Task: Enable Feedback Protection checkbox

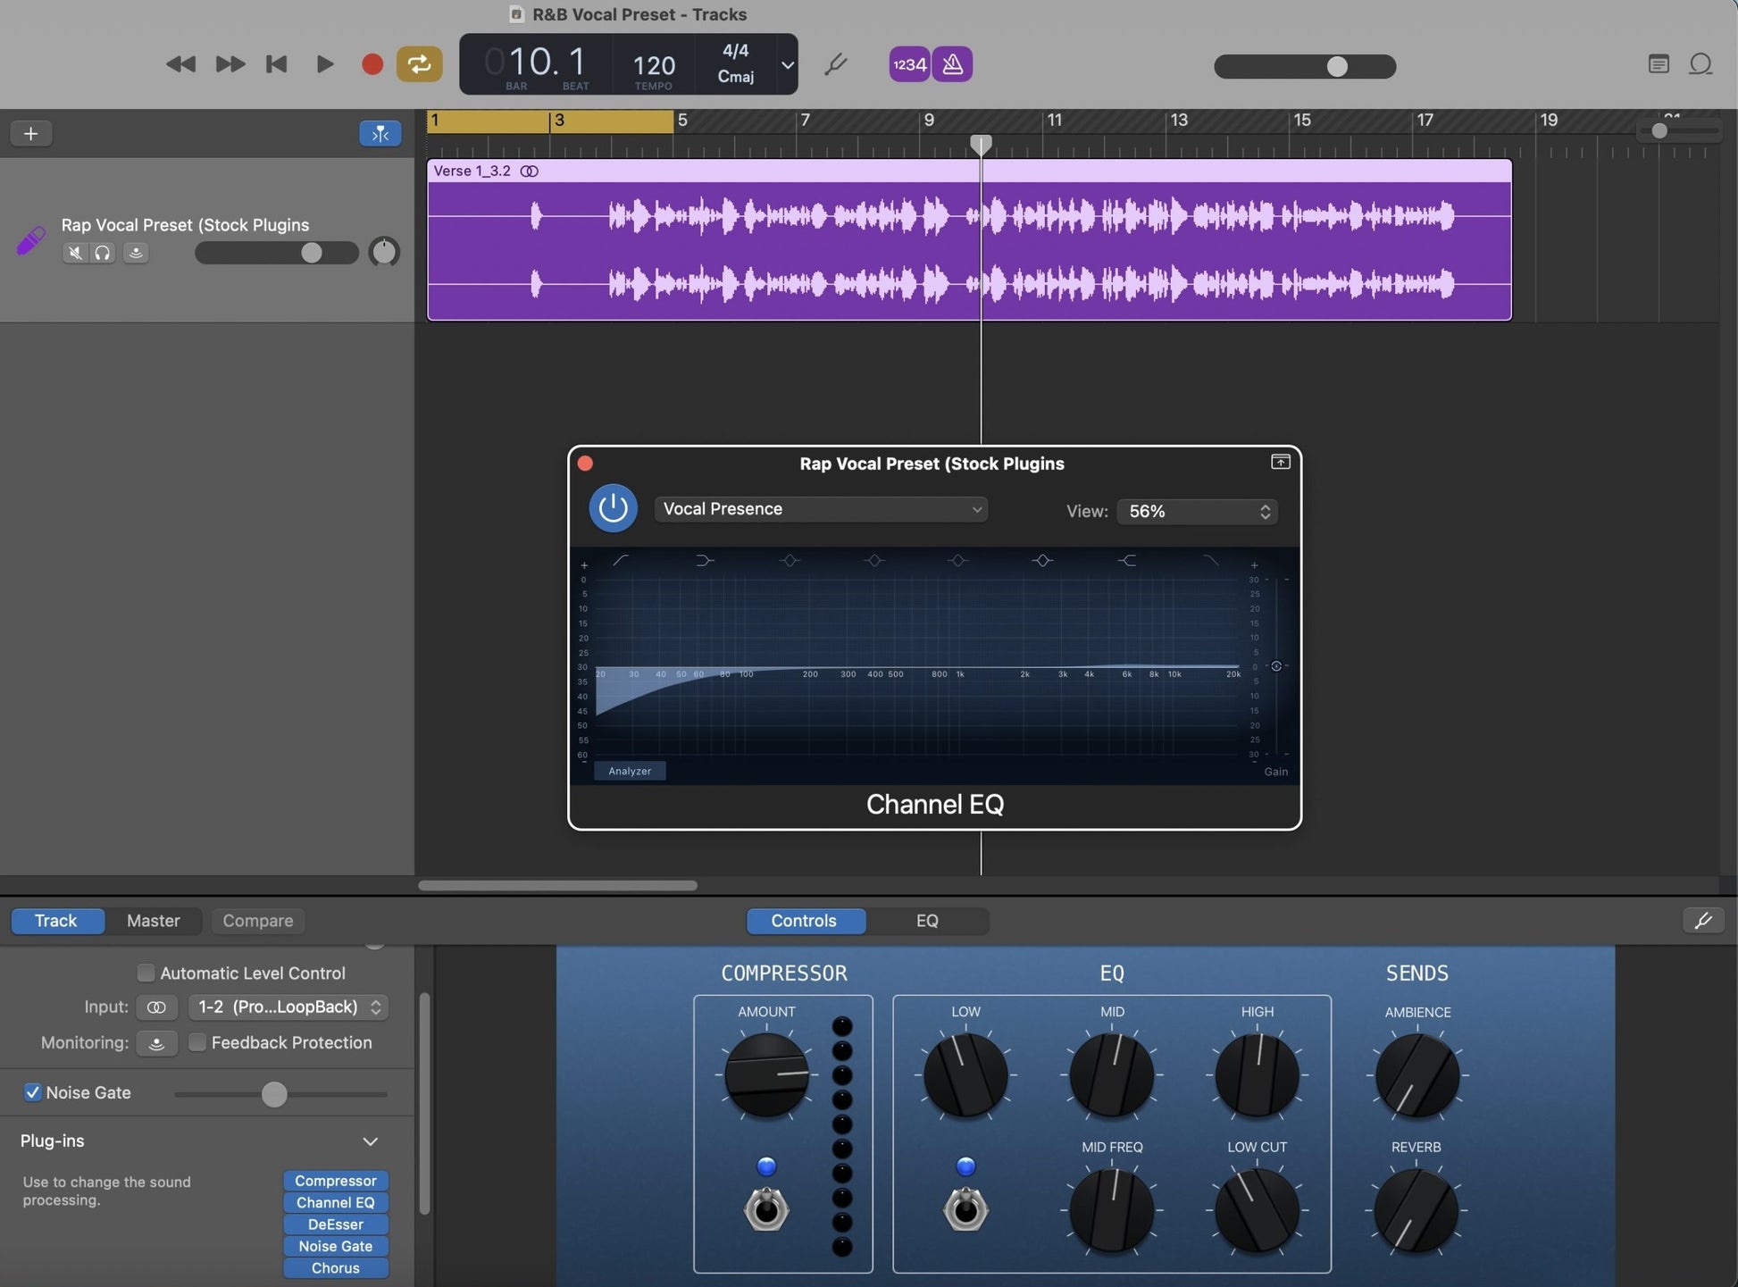Action: (197, 1042)
